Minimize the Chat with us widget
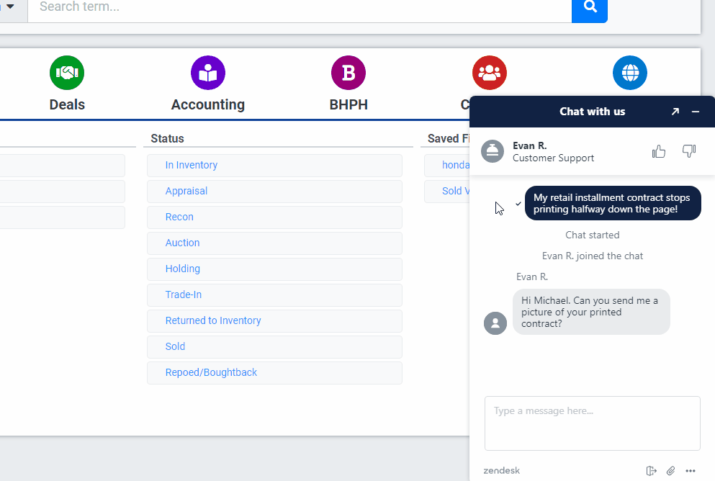The height and width of the screenshot is (481, 715). coord(696,112)
